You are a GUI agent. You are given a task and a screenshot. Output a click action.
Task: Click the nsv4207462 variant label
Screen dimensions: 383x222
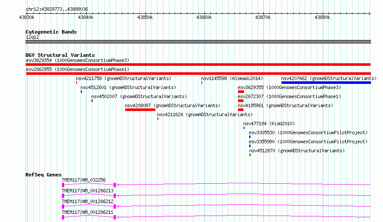[x=328, y=78]
